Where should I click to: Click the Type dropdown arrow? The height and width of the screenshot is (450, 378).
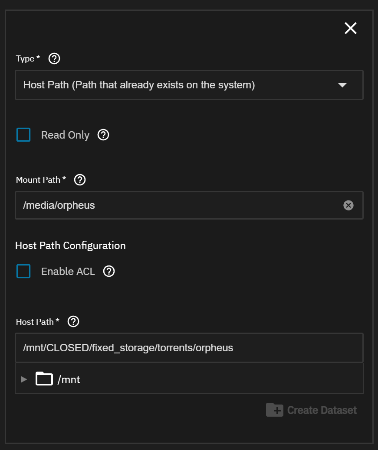click(x=342, y=85)
